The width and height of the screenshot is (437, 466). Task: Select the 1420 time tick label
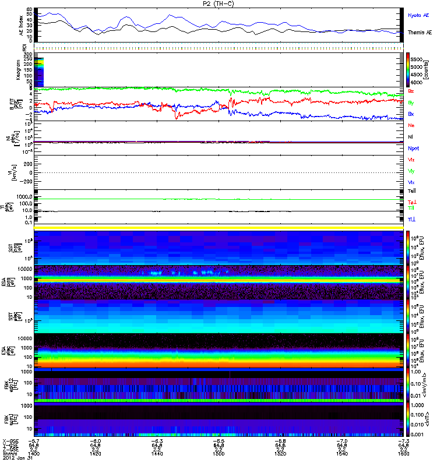coord(95,454)
